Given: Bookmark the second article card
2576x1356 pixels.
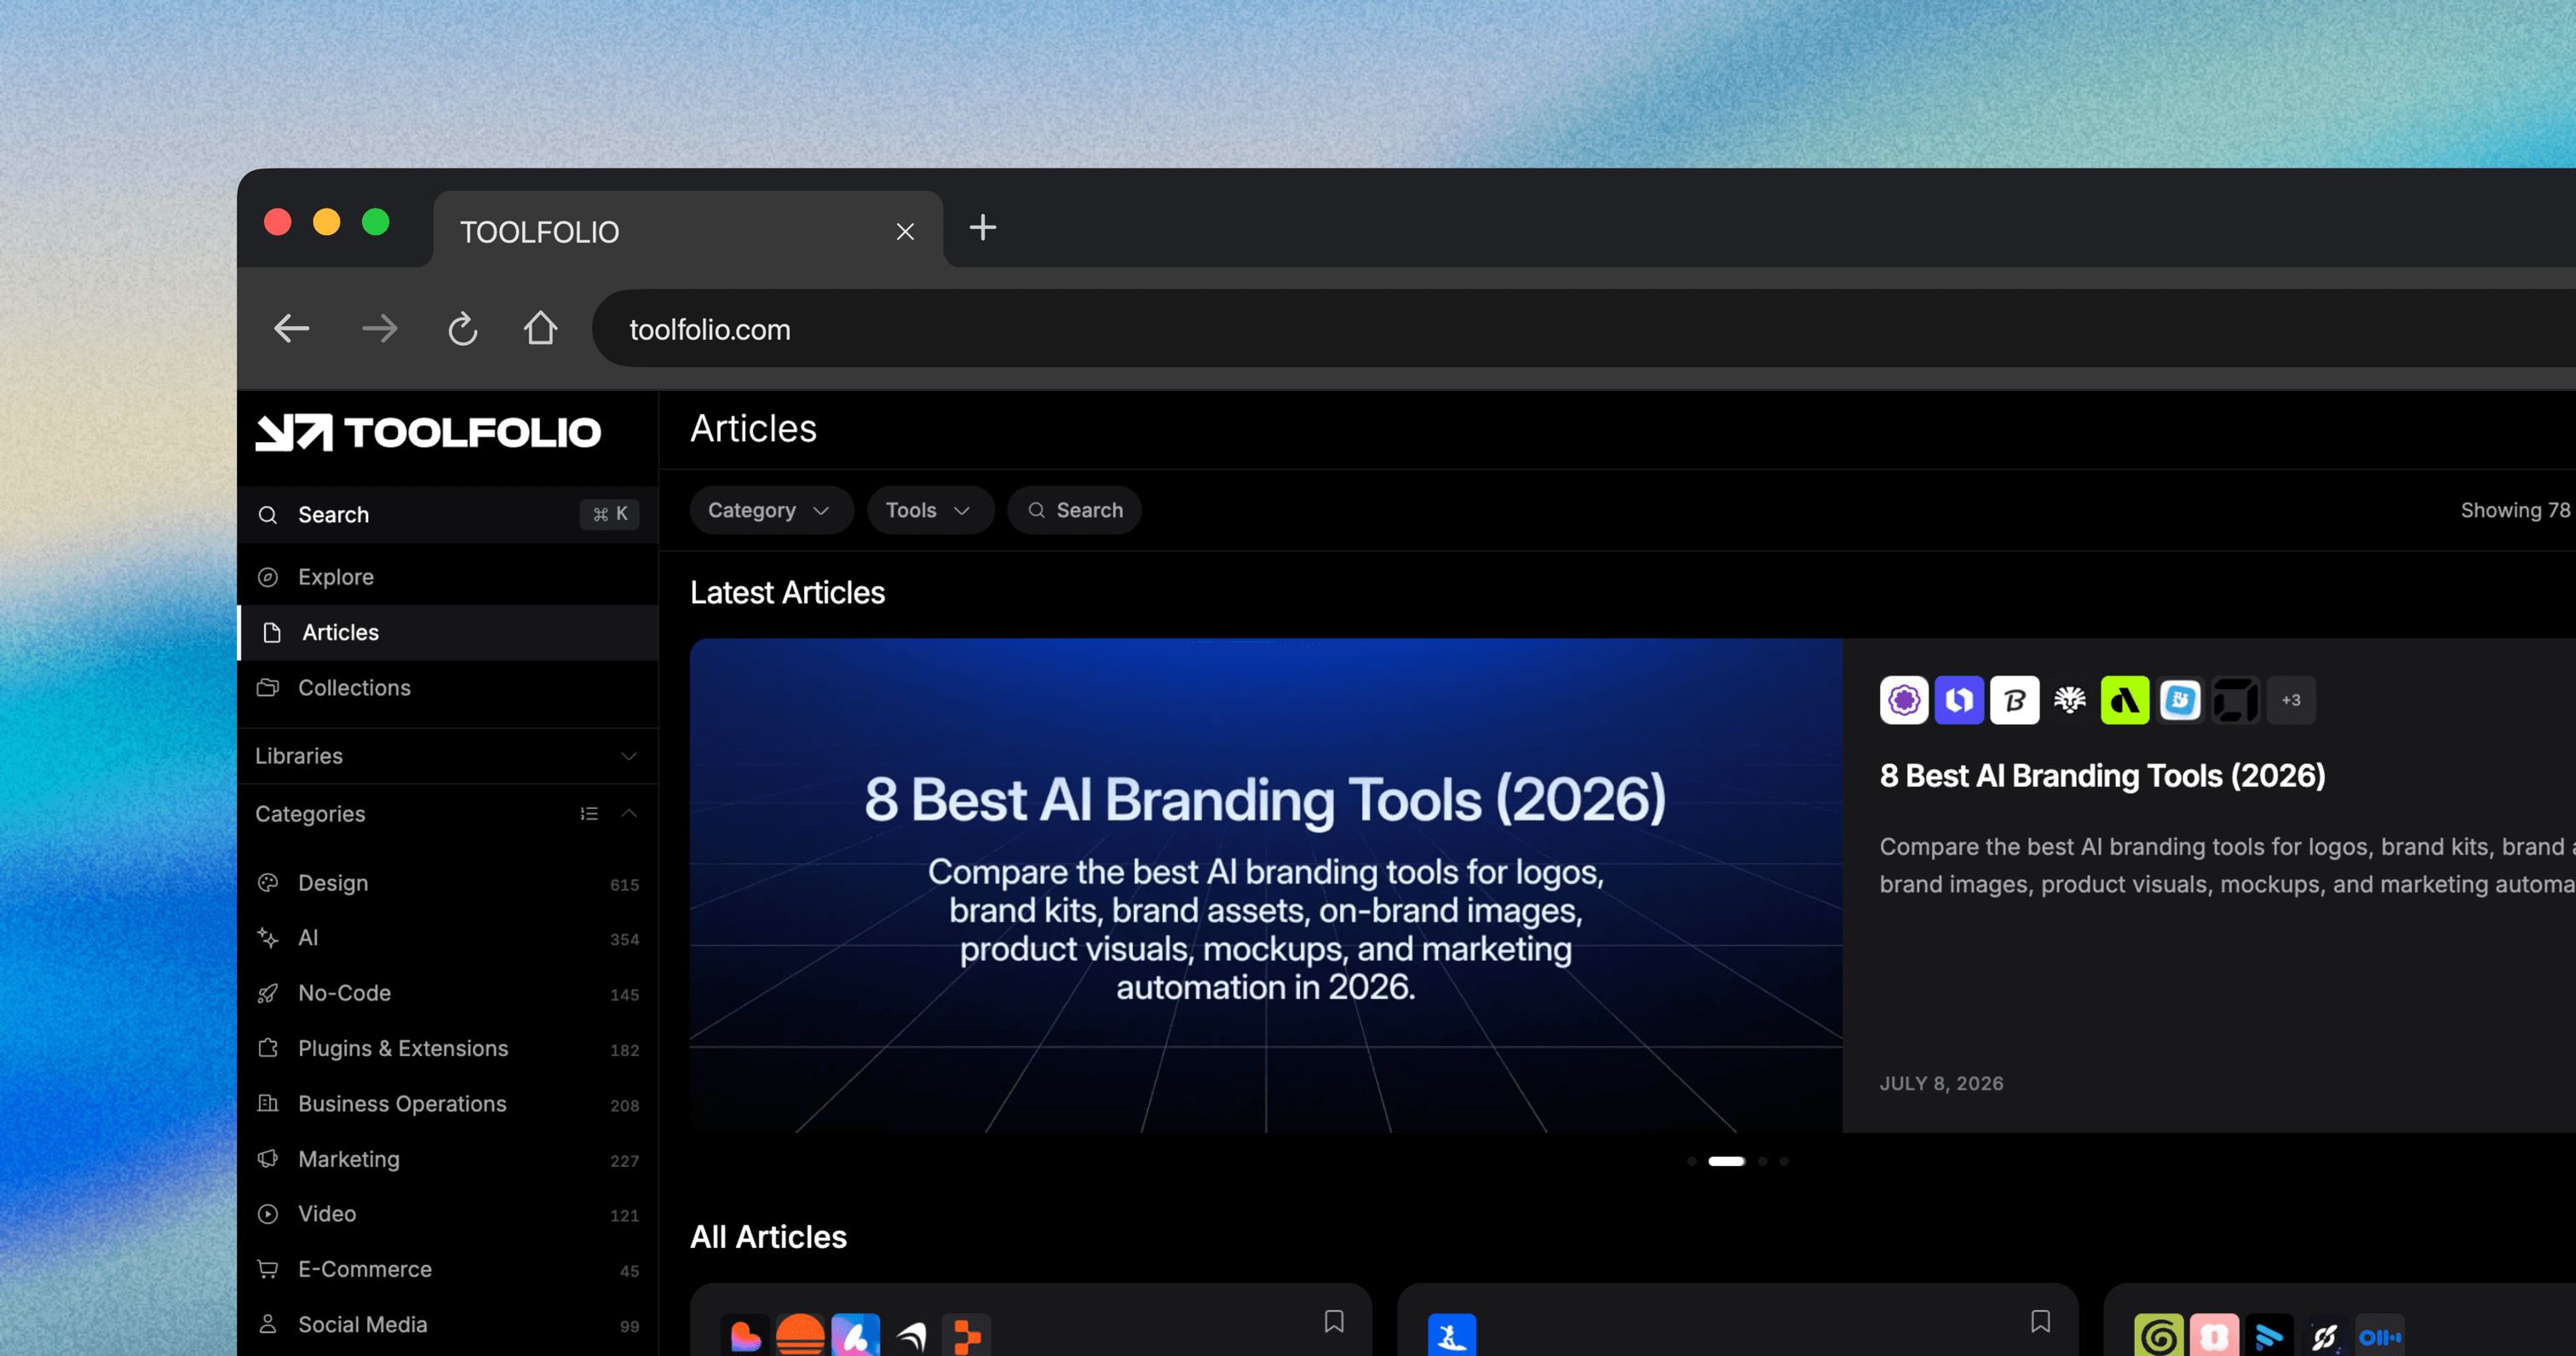Looking at the screenshot, I should tap(2041, 1321).
